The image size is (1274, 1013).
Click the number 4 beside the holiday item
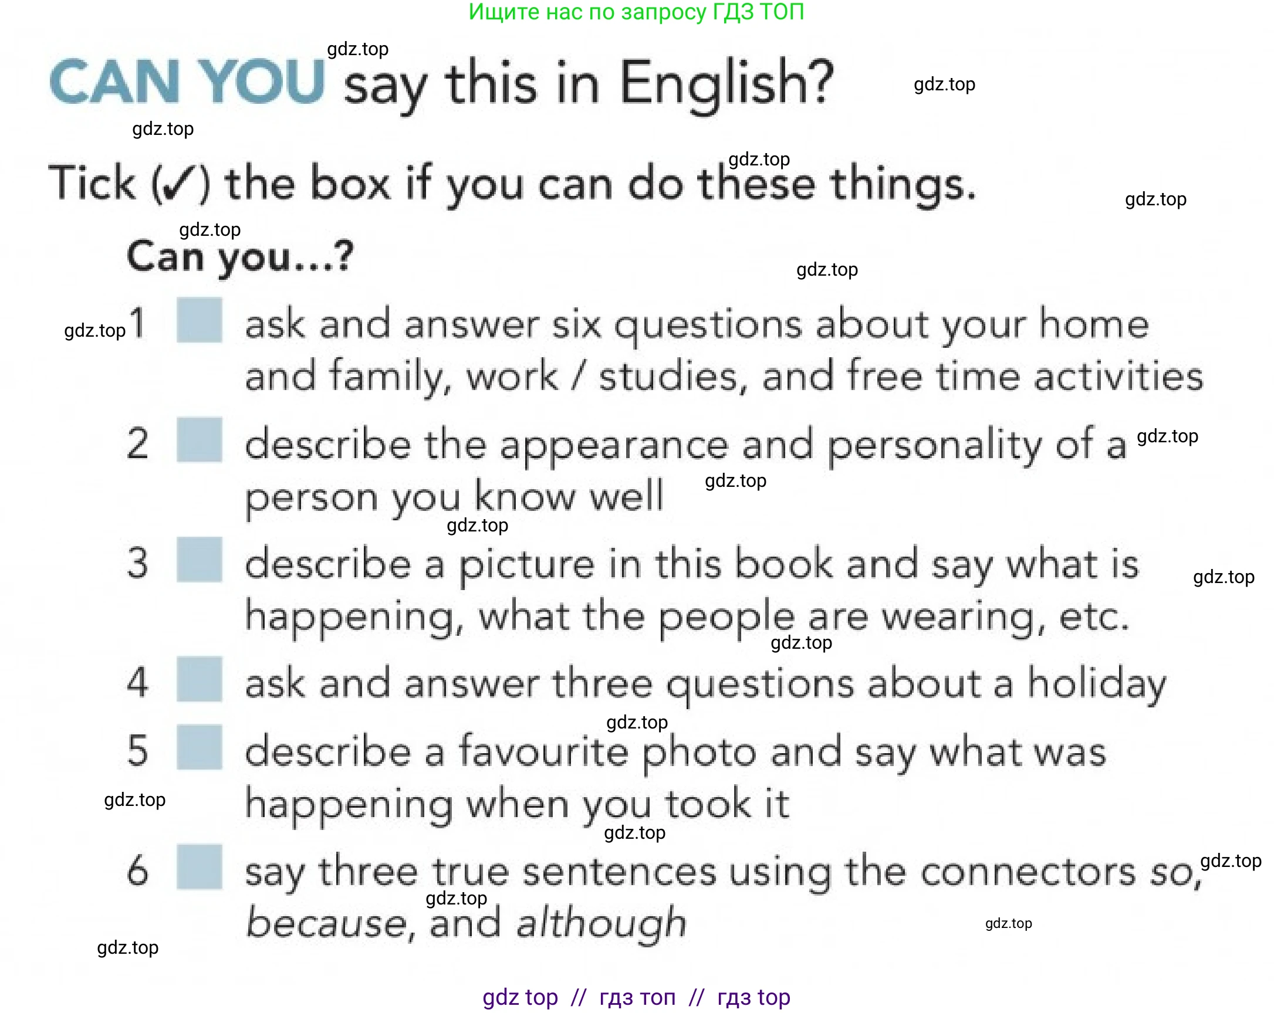point(138,682)
